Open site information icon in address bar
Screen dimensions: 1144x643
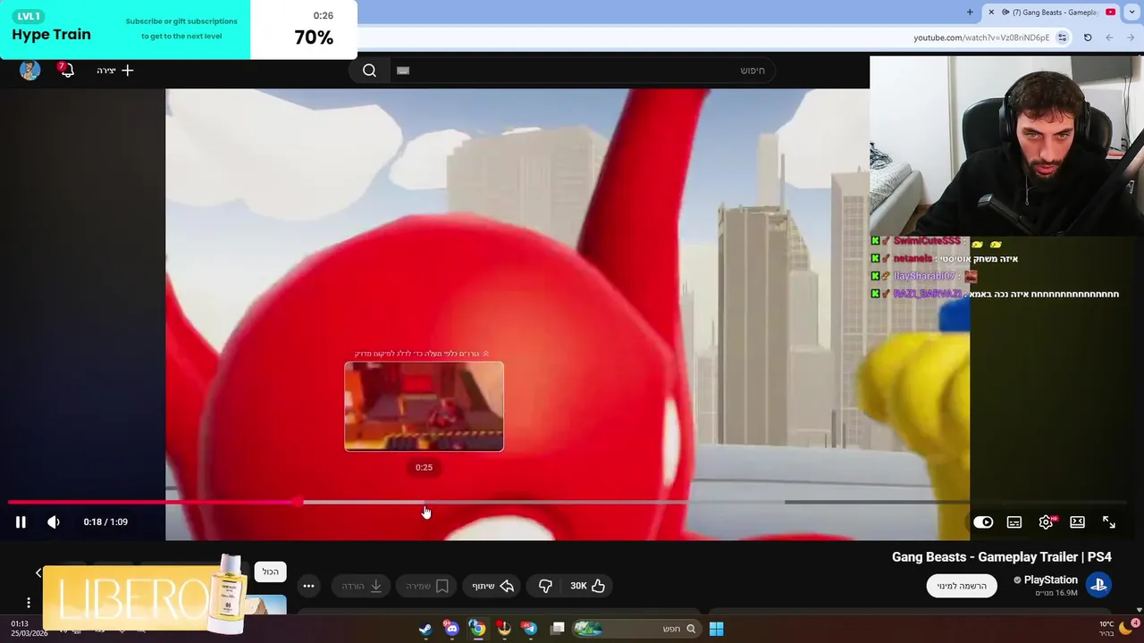tap(1062, 38)
